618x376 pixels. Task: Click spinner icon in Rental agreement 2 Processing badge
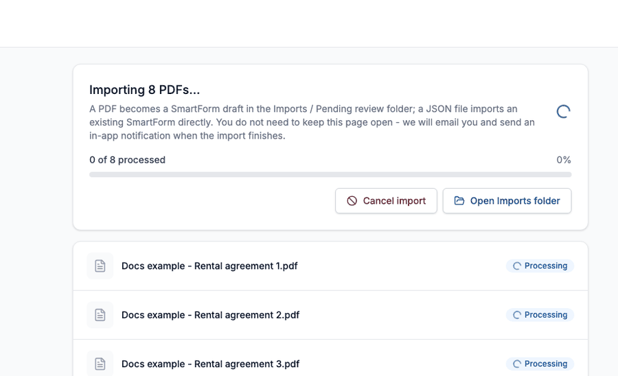coord(516,315)
